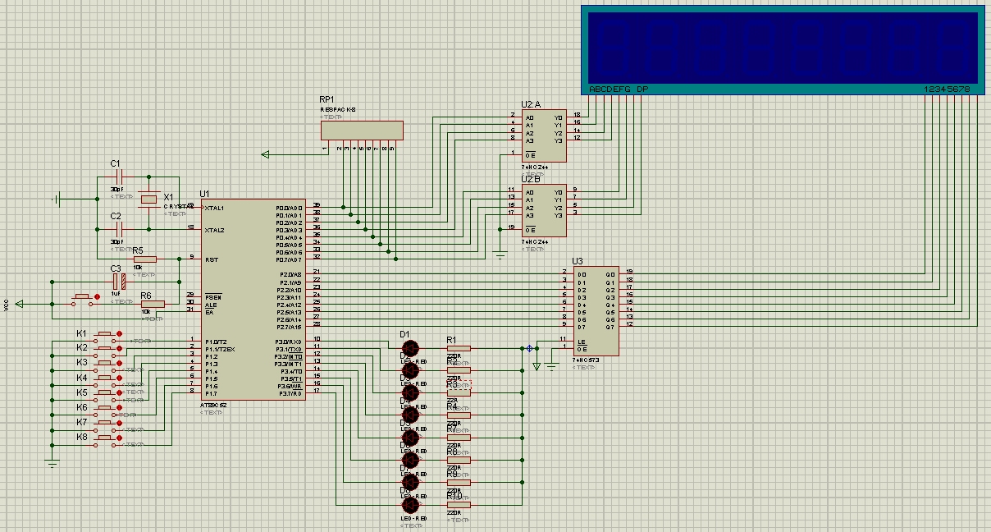Click the electrolytic capacitor C3
The image size is (991, 532).
tap(118, 282)
